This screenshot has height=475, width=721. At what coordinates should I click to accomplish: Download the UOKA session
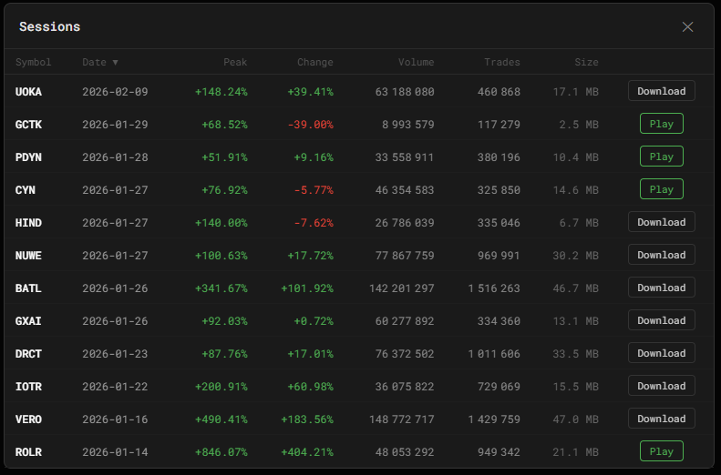tap(661, 91)
